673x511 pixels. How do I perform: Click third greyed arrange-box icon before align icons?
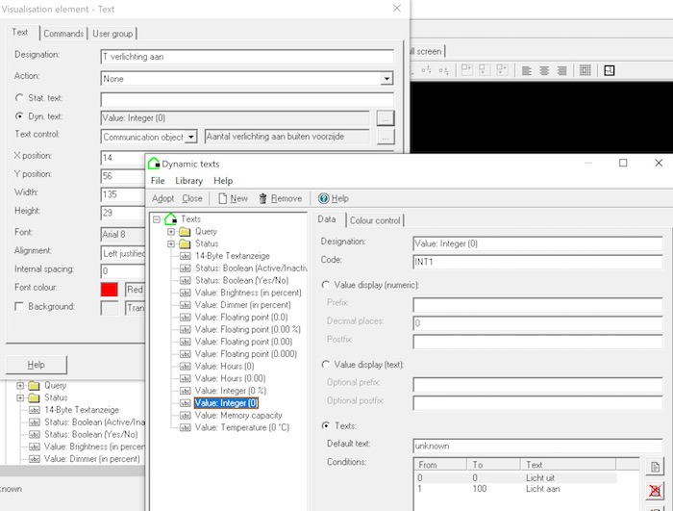[502, 70]
